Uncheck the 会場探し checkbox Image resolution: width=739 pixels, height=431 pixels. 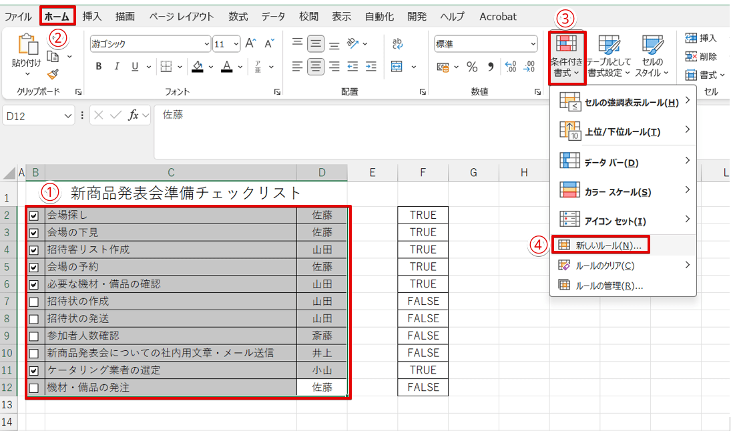click(34, 216)
